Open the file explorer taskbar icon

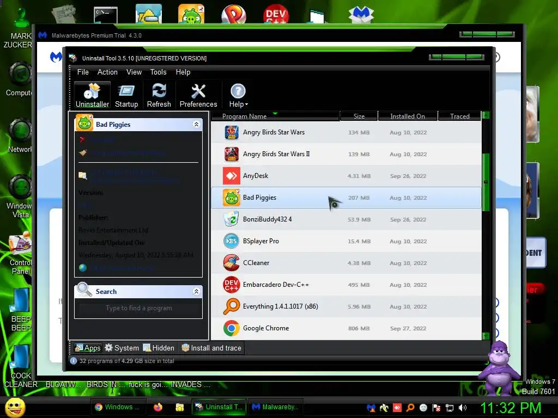click(x=179, y=407)
